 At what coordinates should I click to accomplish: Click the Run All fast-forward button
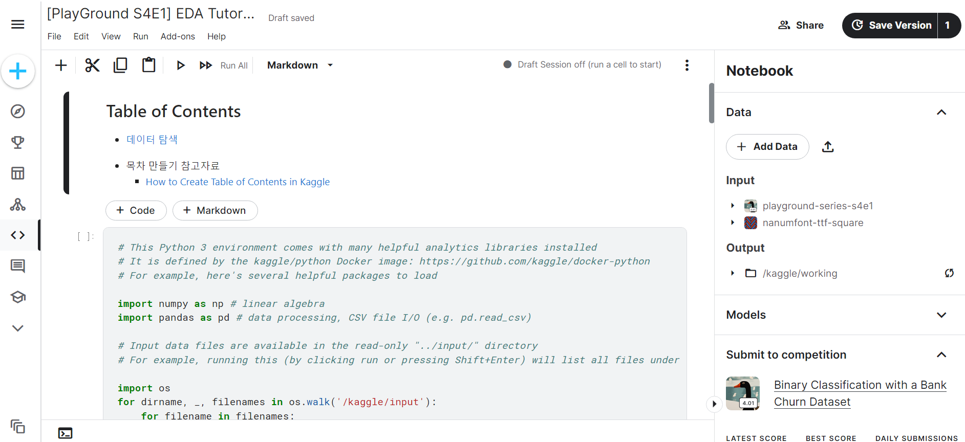224,65
